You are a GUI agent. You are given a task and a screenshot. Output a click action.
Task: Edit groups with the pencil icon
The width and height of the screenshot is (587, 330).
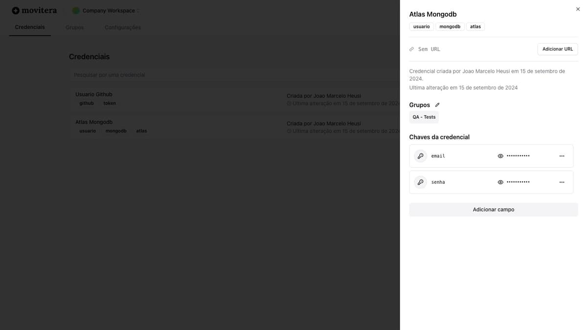point(437,105)
